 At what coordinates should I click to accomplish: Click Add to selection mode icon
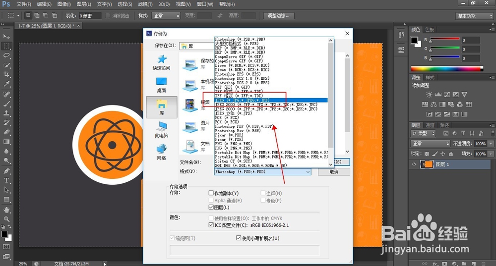[37, 15]
